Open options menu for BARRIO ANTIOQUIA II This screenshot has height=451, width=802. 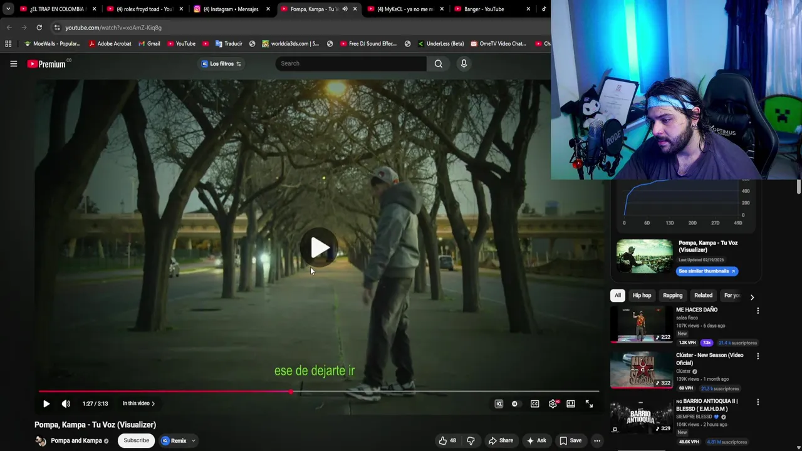[x=758, y=402]
